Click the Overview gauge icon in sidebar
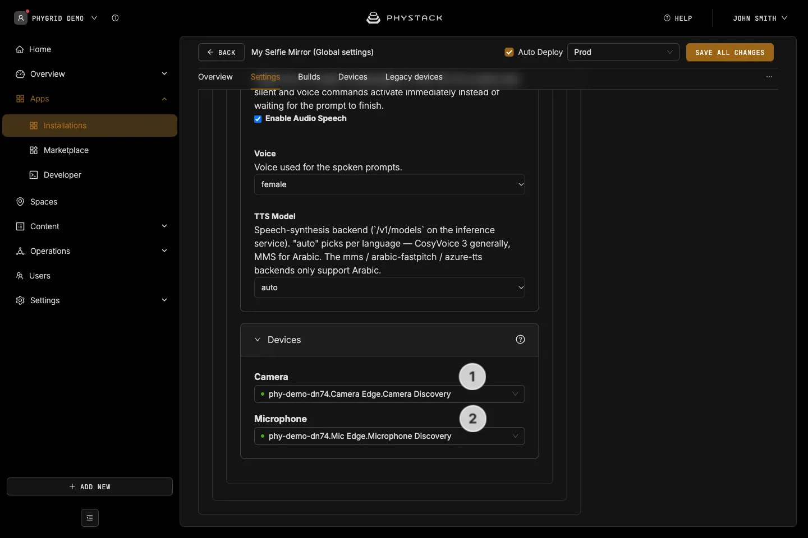Viewport: 808px width, 538px height. 20,74
